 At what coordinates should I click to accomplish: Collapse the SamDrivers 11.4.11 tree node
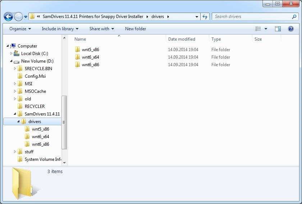coord(15,114)
